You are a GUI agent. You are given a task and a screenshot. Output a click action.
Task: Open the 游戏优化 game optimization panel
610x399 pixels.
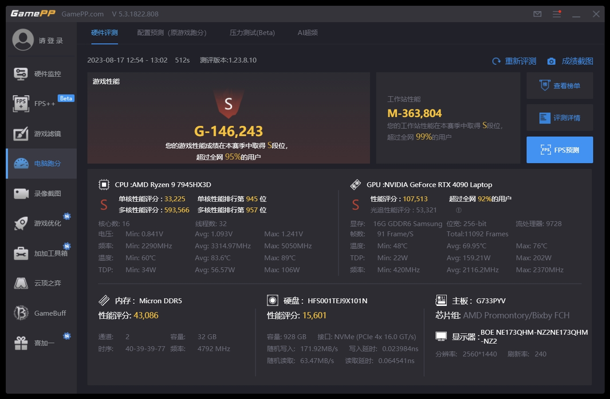41,223
